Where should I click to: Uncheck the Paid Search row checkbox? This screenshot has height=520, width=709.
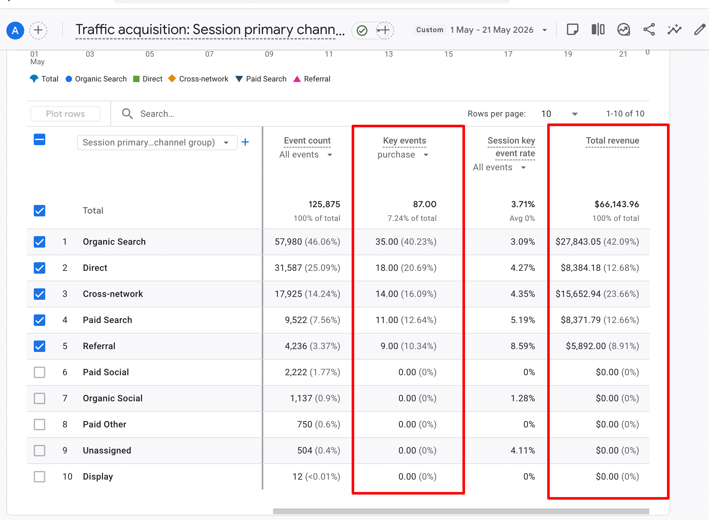pos(39,320)
